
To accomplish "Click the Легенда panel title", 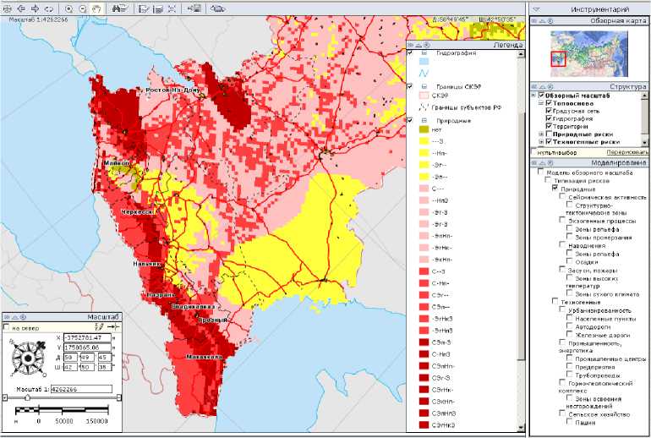I will tap(507, 46).
